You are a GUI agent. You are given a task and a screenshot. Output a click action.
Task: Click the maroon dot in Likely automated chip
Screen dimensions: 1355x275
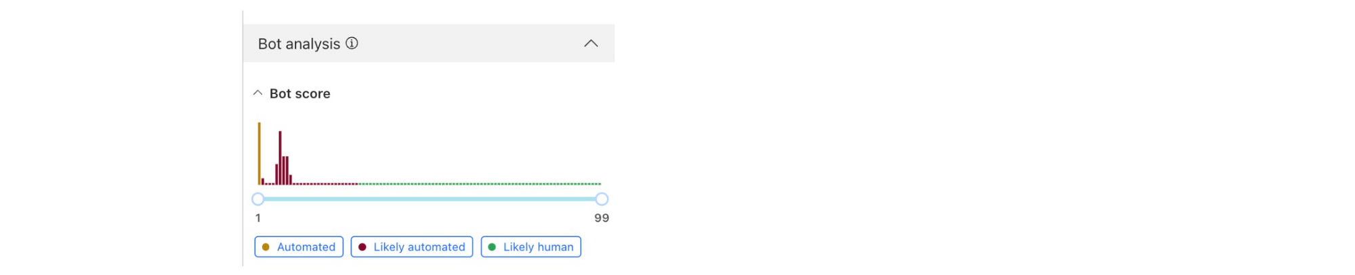[x=362, y=247]
